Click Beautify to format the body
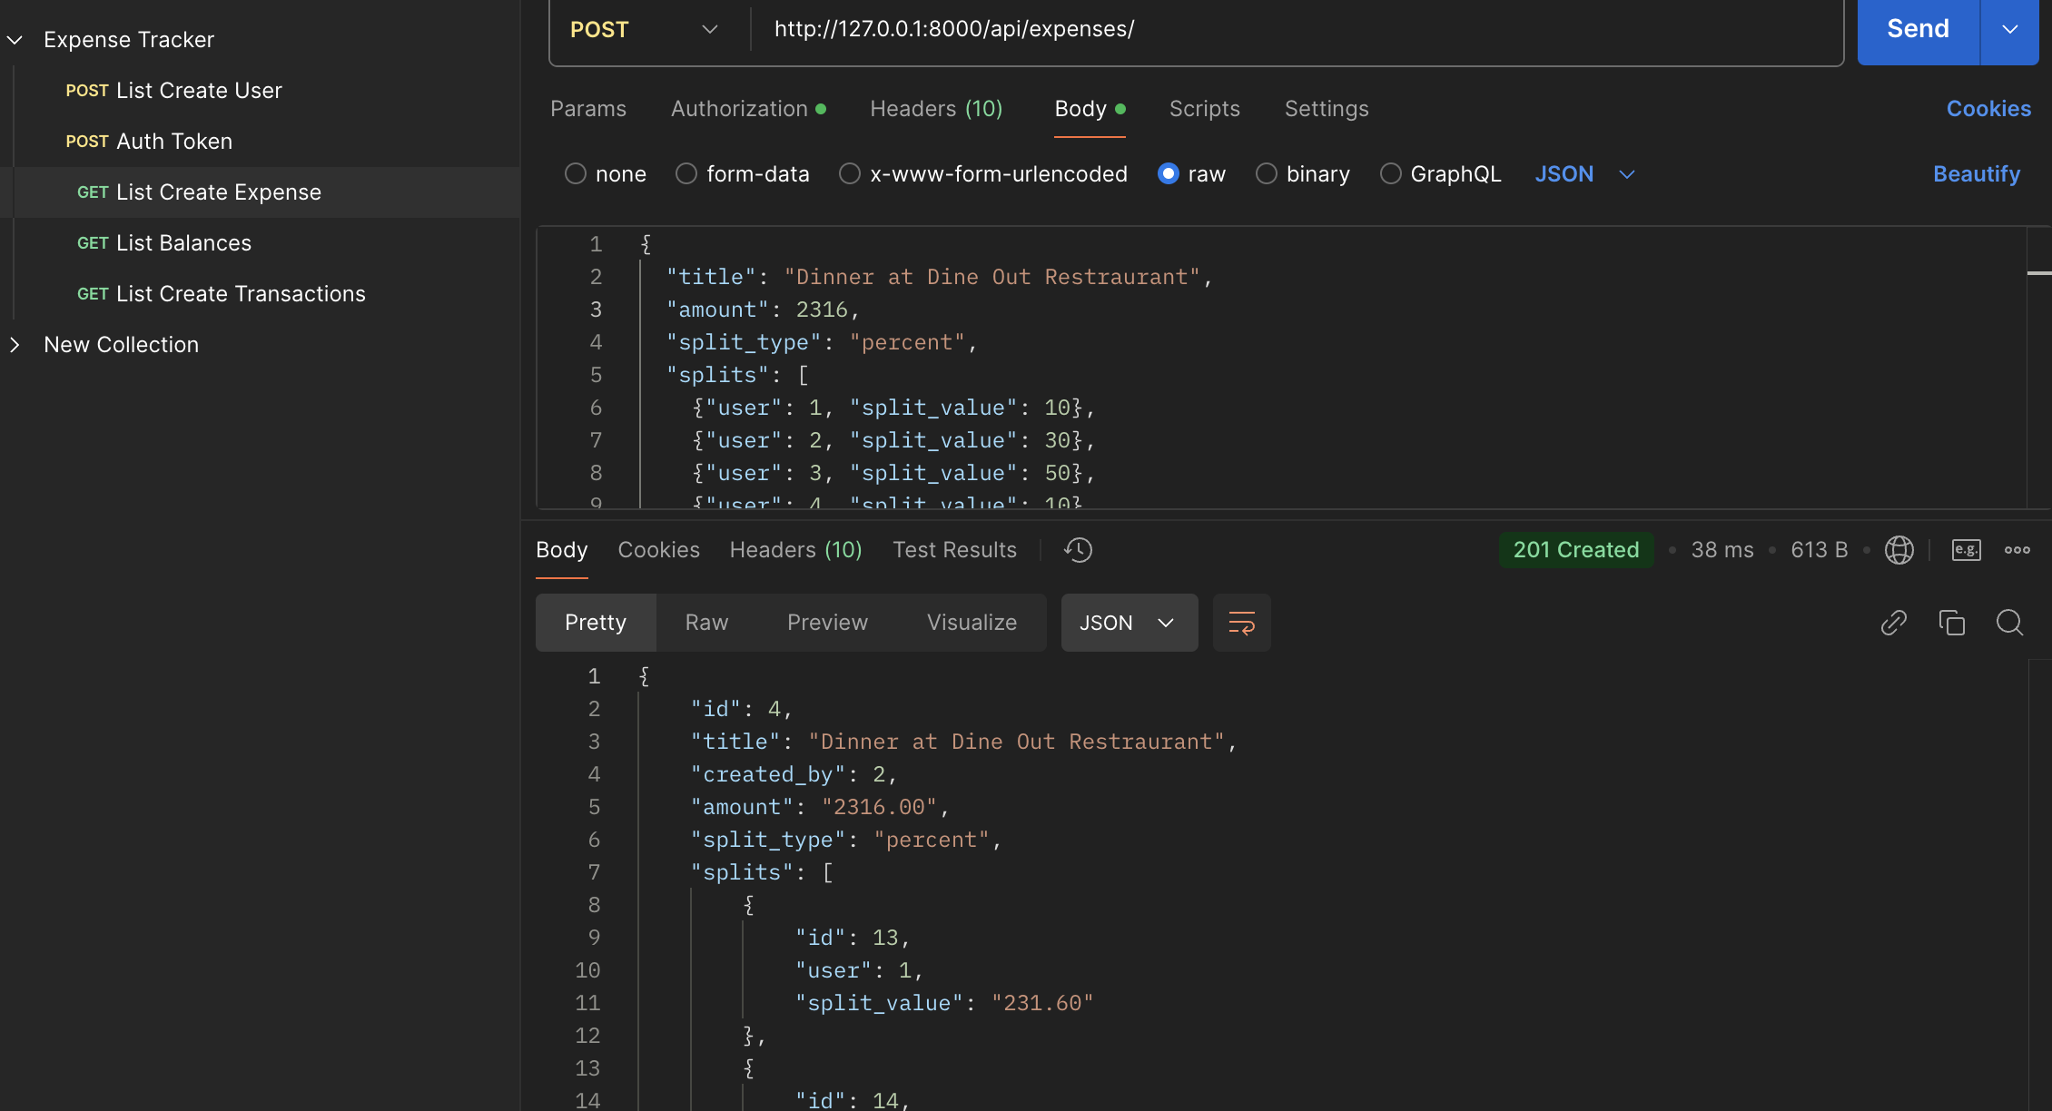This screenshot has height=1111, width=2052. pyautogui.click(x=1977, y=173)
